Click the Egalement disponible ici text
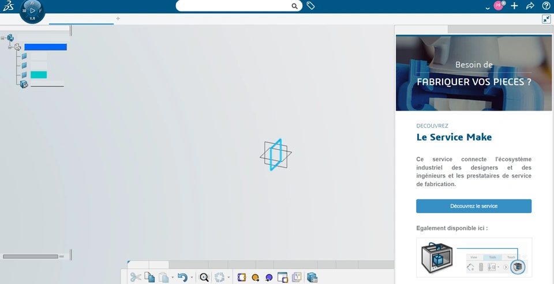This screenshot has width=554, height=284. tap(452, 228)
